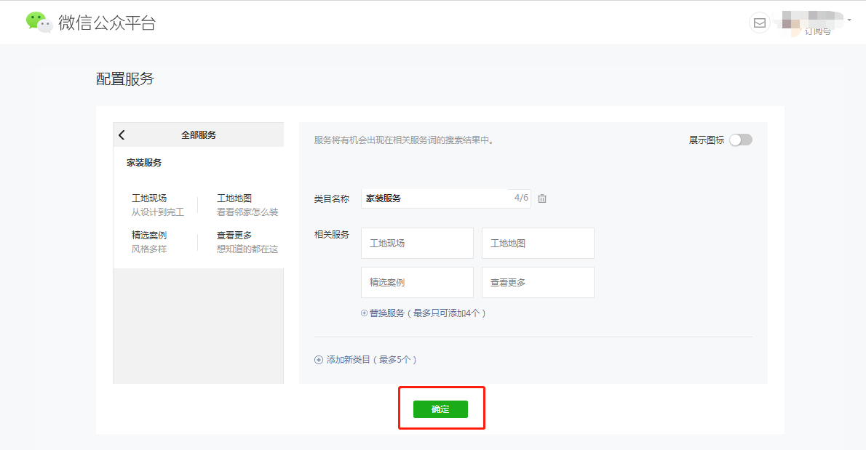The image size is (866, 450).
Task: Click the 配置服务 page heading
Action: (x=125, y=79)
